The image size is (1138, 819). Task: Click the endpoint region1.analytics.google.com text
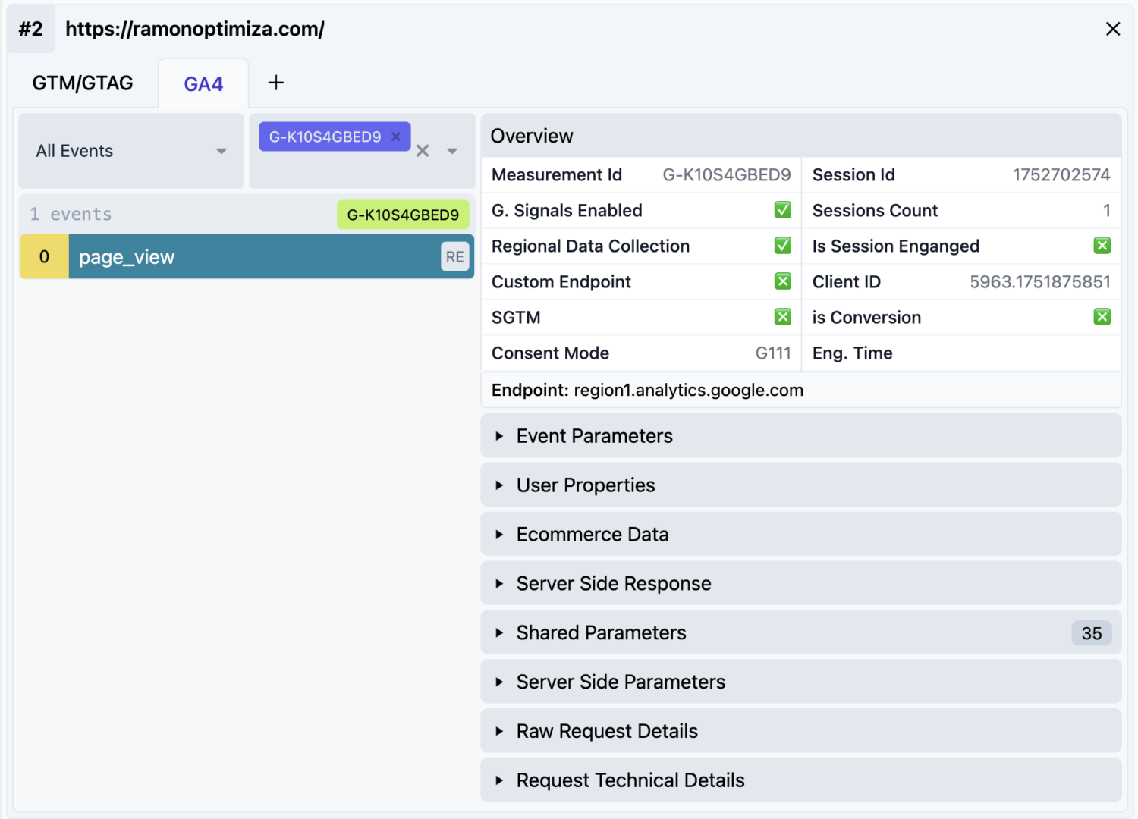coord(689,391)
